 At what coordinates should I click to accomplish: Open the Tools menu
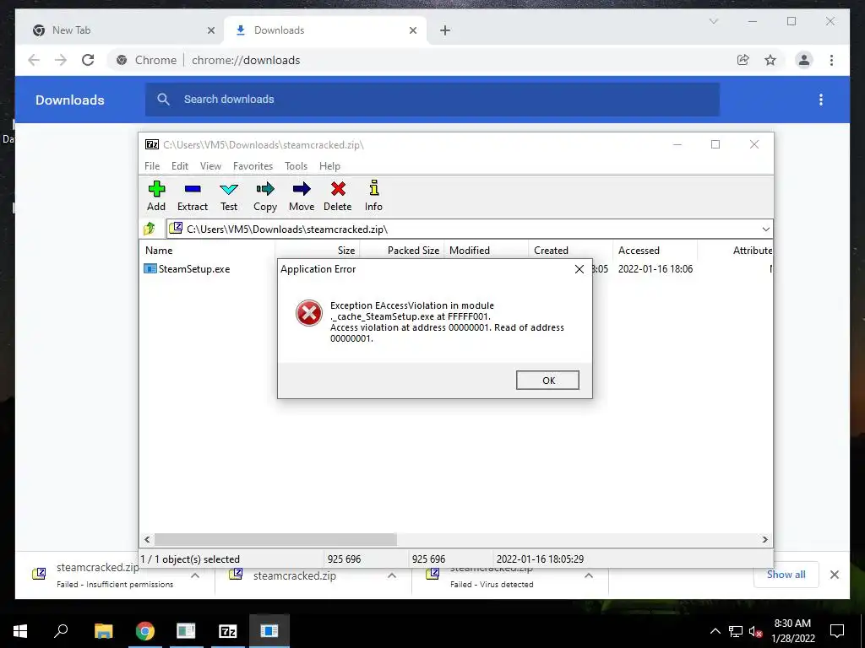coord(296,166)
